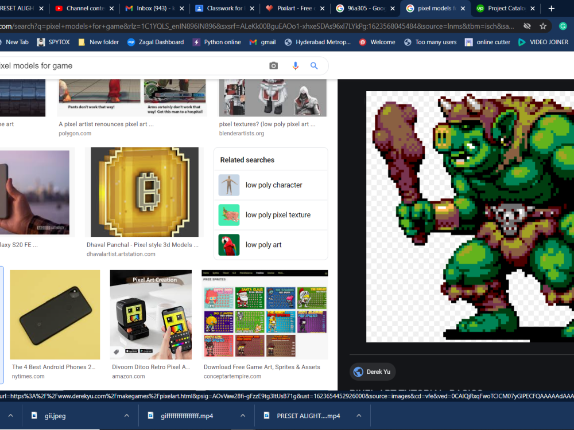The width and height of the screenshot is (574, 430).
Task: Open the gmail bookmark
Action: pos(262,42)
